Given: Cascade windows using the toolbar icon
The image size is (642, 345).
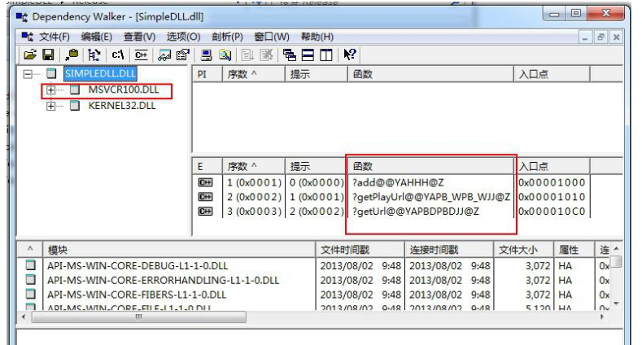Looking at the screenshot, I should (x=290, y=55).
